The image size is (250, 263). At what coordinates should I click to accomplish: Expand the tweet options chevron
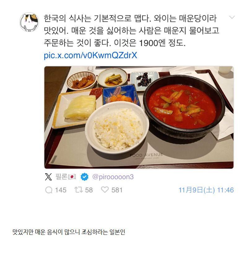coord(232,17)
